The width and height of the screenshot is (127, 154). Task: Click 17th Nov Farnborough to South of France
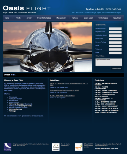pos(105,95)
